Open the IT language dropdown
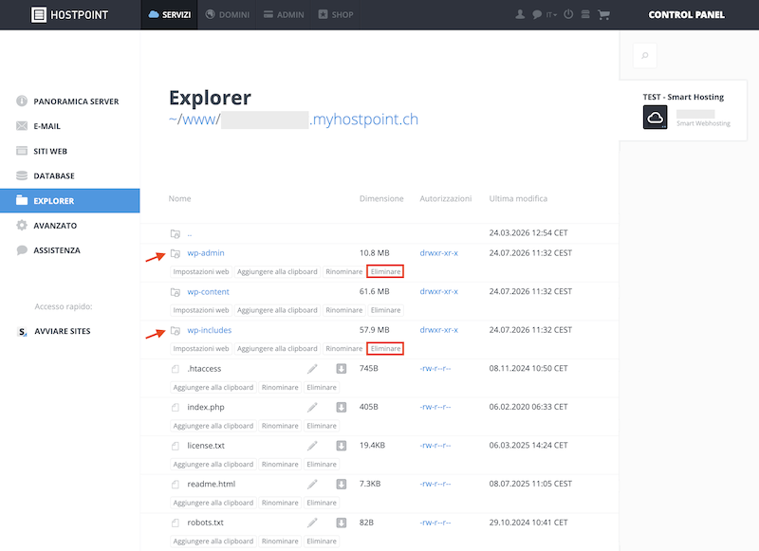 pyautogui.click(x=551, y=15)
